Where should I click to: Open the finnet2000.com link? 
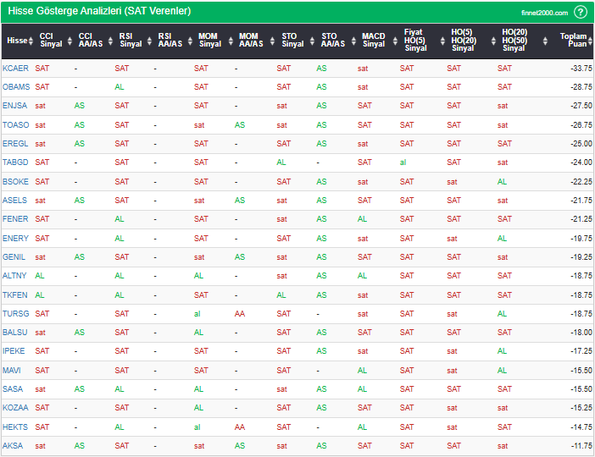pyautogui.click(x=543, y=12)
